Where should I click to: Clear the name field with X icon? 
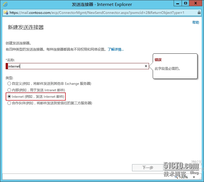click(146, 66)
